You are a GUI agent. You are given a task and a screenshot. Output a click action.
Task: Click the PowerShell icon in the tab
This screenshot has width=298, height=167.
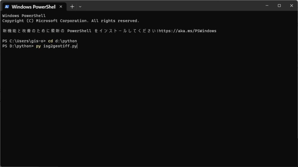point(7,7)
